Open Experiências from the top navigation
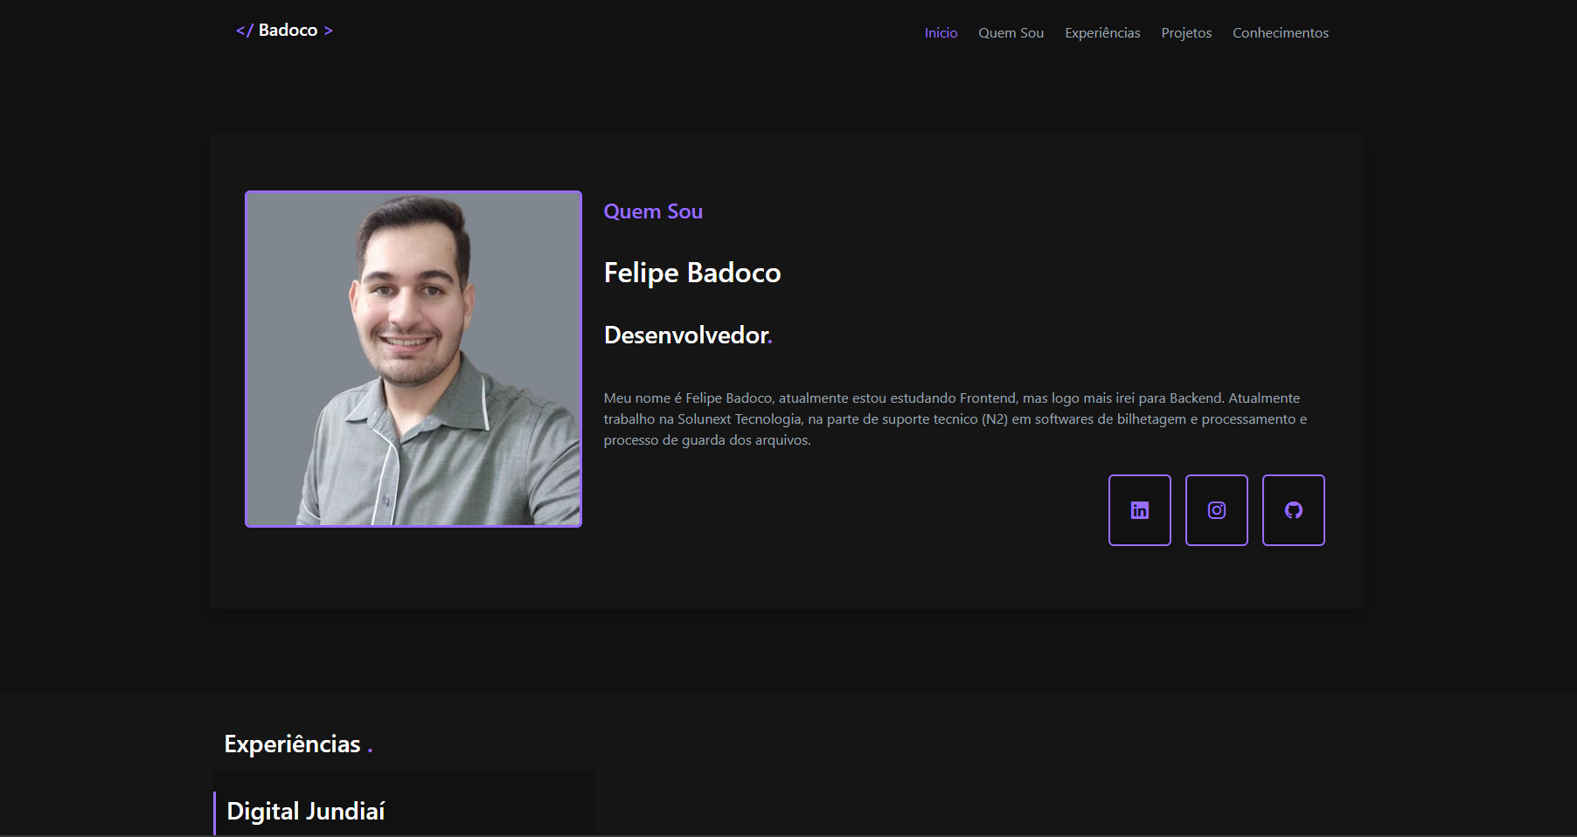Screen dimensions: 1577x837 pos(1102,33)
